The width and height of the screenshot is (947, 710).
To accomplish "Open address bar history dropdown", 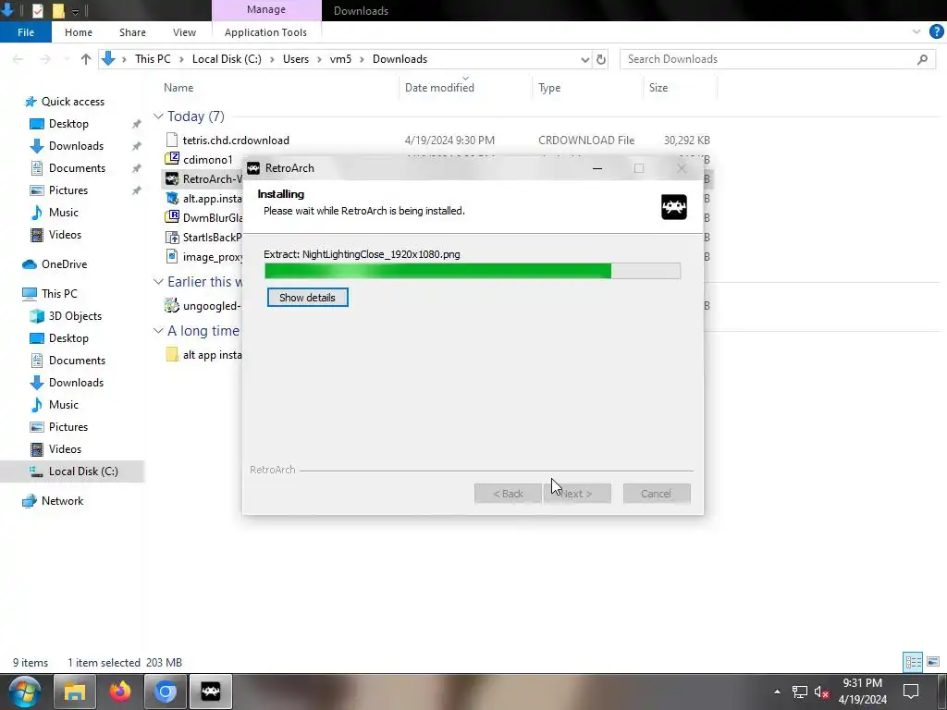I will 584,59.
